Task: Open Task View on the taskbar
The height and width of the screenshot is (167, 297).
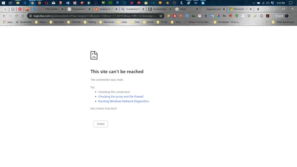Action: [x=10, y=3]
